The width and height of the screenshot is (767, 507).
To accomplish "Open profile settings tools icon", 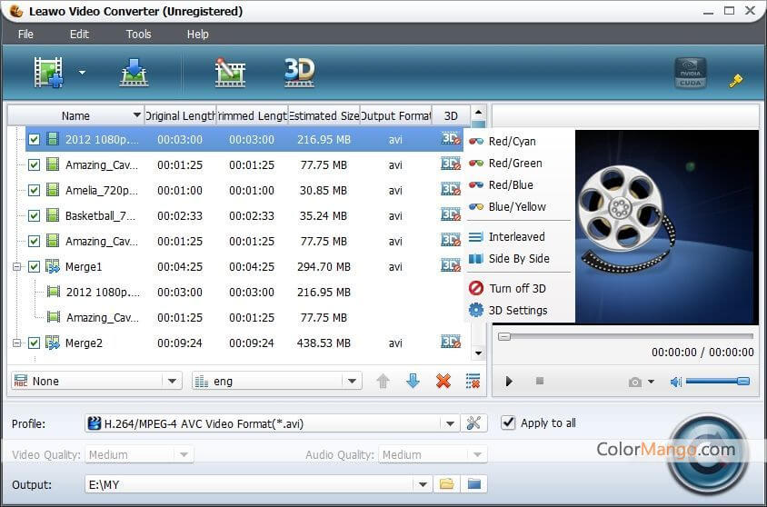I will [x=473, y=423].
